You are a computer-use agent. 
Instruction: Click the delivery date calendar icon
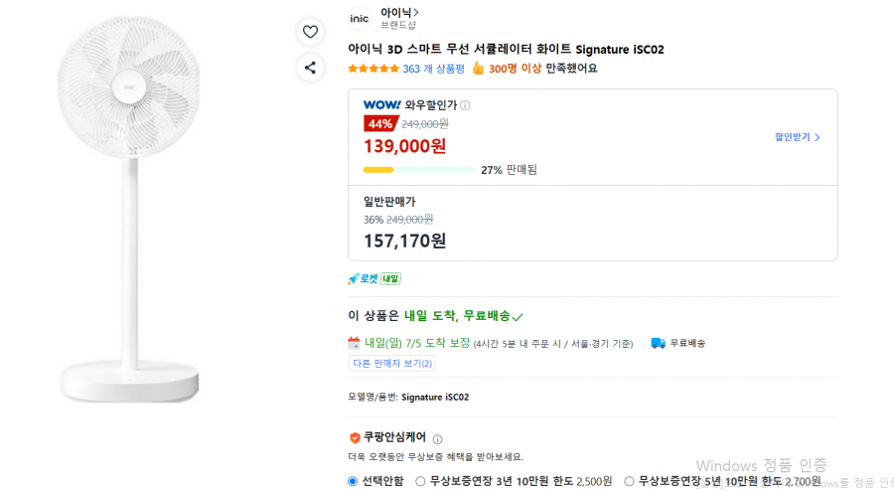pyautogui.click(x=354, y=343)
